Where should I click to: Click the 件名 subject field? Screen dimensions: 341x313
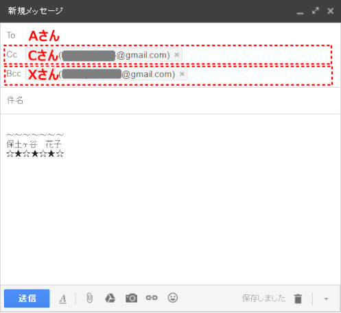[170, 100]
